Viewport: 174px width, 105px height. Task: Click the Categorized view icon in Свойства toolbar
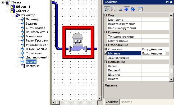107,9
